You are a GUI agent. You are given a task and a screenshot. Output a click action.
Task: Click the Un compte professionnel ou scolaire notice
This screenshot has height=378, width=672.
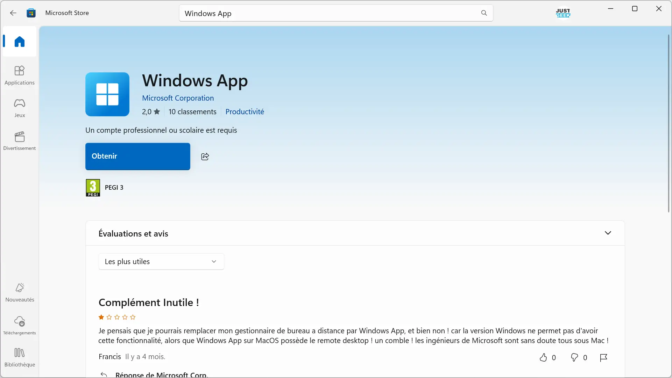point(161,130)
